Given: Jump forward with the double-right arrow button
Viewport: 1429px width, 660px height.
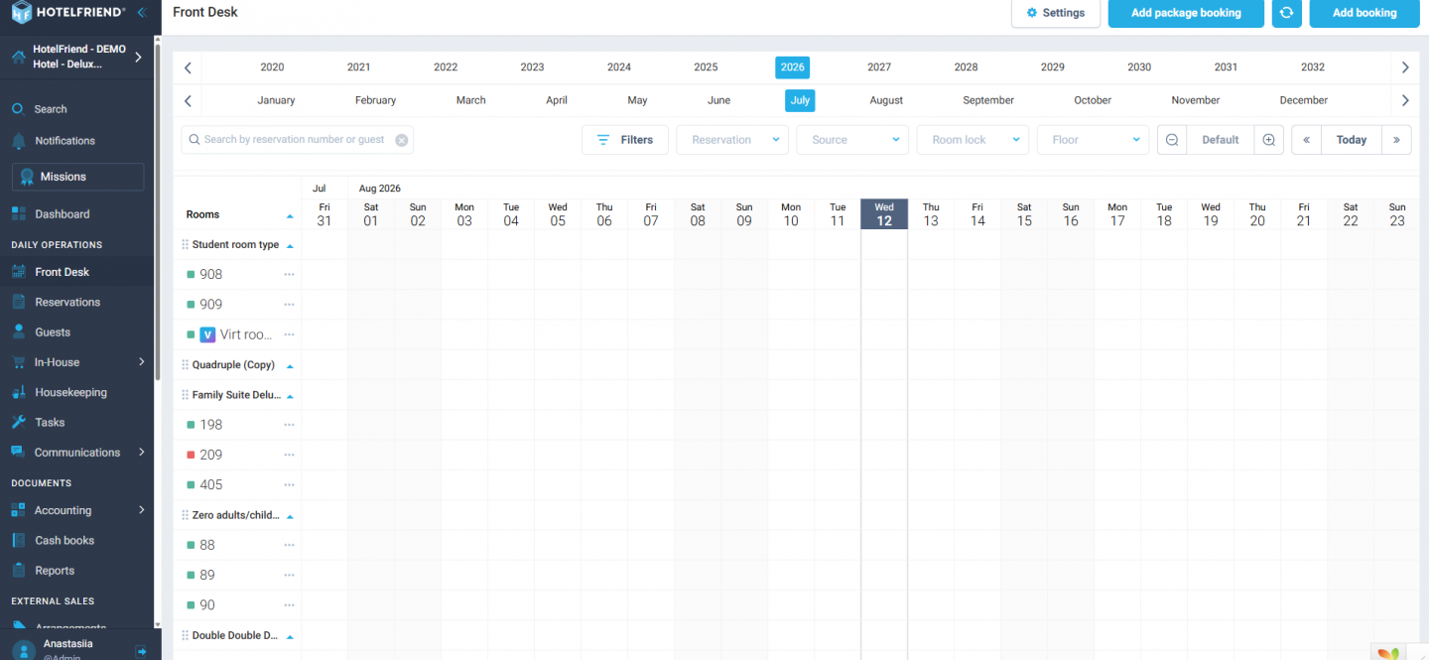Looking at the screenshot, I should (1396, 140).
